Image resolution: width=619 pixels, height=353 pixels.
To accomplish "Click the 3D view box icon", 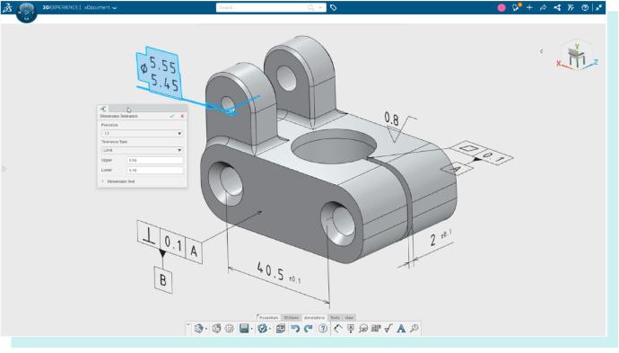I will pos(281,329).
